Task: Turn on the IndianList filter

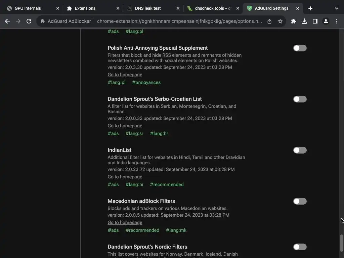Action: [300, 150]
